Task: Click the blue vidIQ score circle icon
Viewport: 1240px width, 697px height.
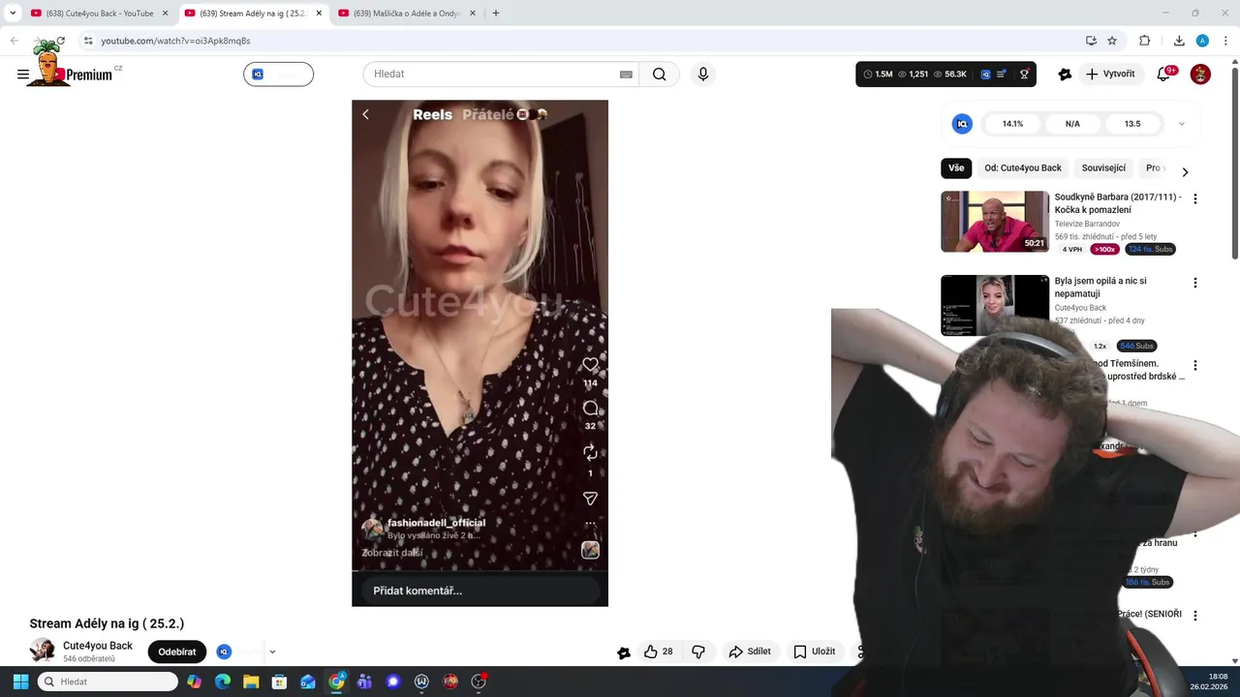Action: click(962, 124)
